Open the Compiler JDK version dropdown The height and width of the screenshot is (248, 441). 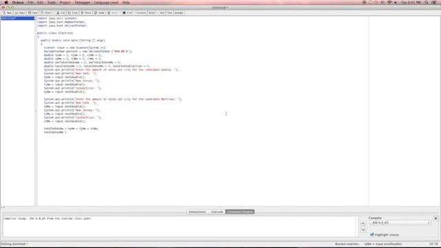pyautogui.click(x=400, y=223)
